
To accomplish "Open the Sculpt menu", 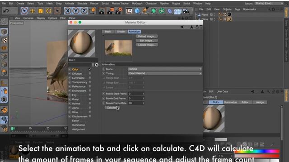I will 105,4.
